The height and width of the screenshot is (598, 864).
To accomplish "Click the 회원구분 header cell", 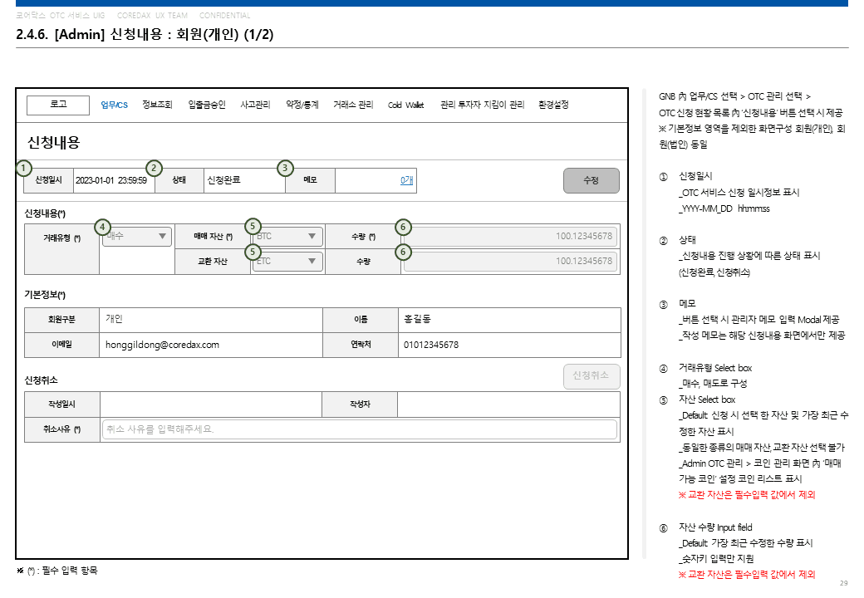I will [61, 320].
